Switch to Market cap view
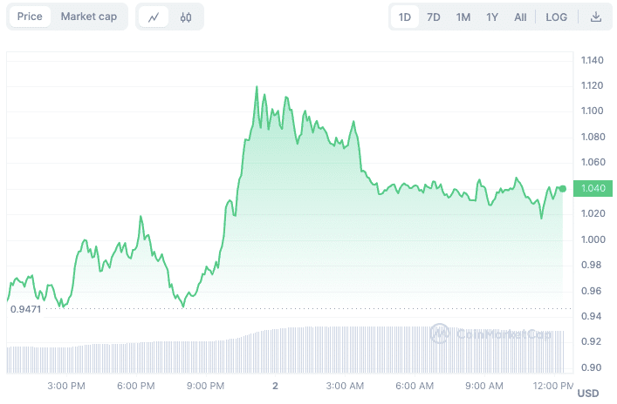Image resolution: width=617 pixels, height=404 pixels. pyautogui.click(x=88, y=17)
